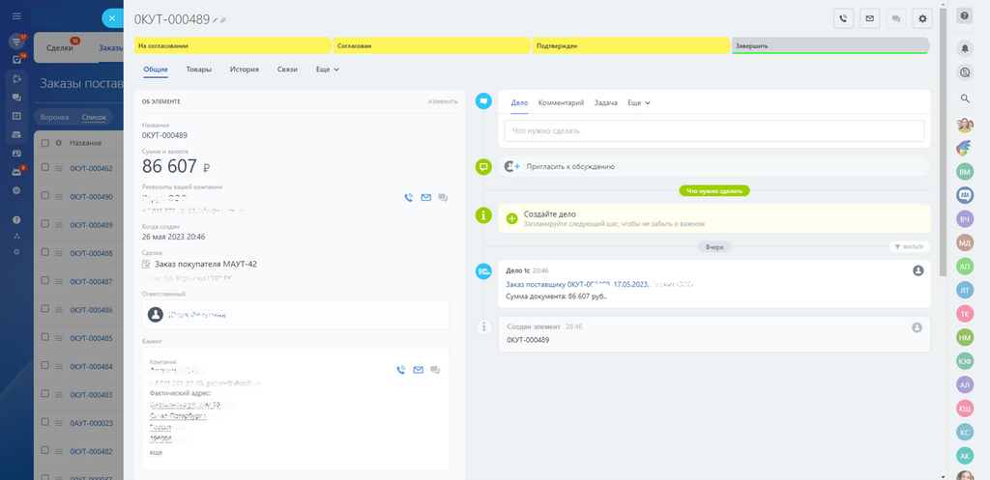Call client company via phone icon
Screen dimensions: 990x480
[401, 370]
